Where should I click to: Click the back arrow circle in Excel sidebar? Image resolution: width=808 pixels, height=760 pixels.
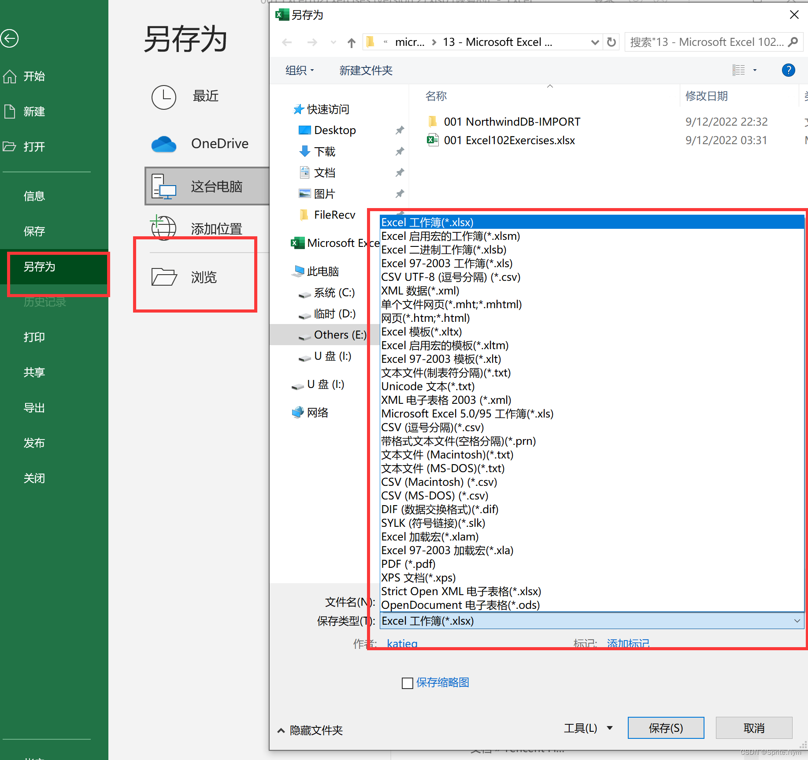[x=9, y=38]
